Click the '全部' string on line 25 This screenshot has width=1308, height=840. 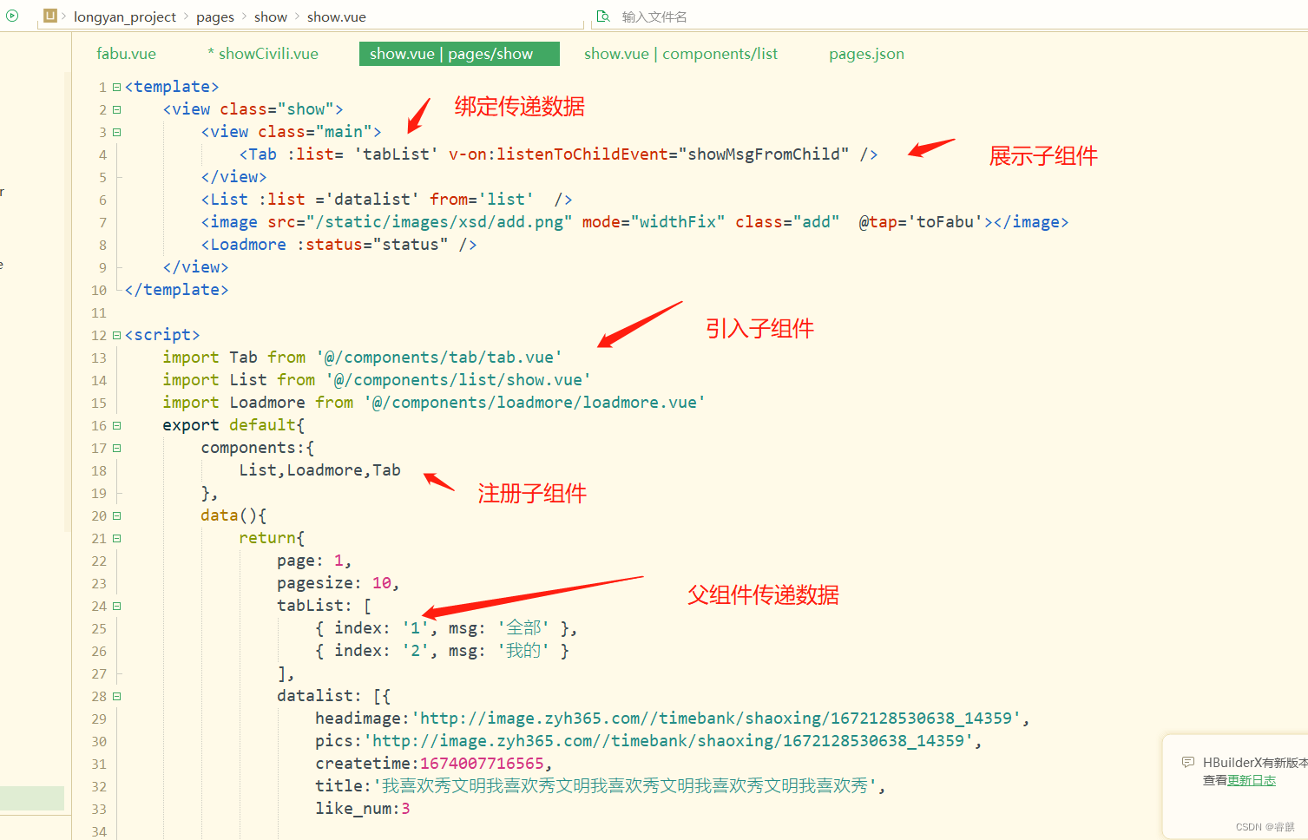tap(523, 628)
